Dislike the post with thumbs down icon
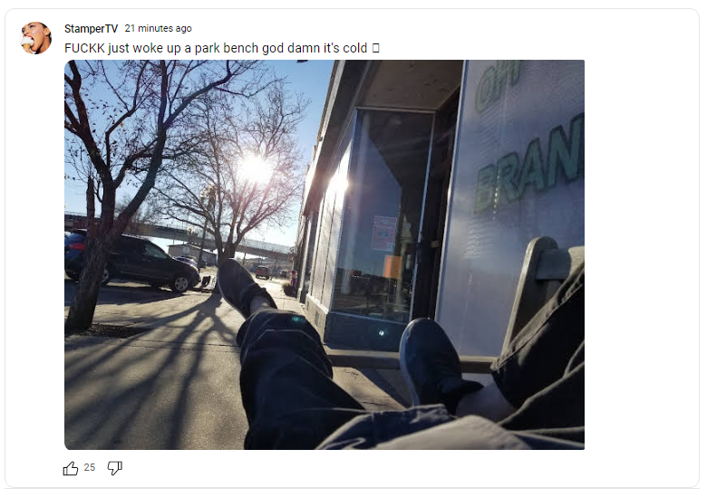 coord(114,468)
